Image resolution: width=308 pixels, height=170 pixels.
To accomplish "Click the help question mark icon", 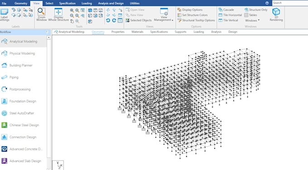I will (267, 3).
